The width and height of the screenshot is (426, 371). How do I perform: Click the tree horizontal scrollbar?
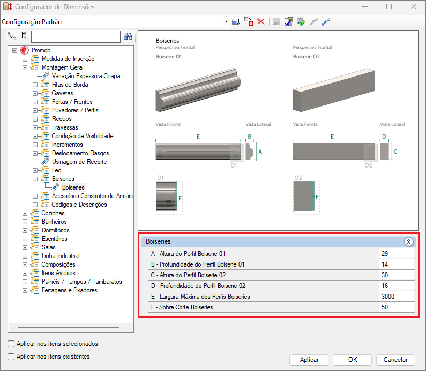[68, 328]
